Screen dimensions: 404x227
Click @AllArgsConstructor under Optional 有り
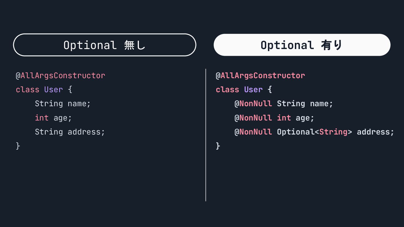tap(260, 76)
